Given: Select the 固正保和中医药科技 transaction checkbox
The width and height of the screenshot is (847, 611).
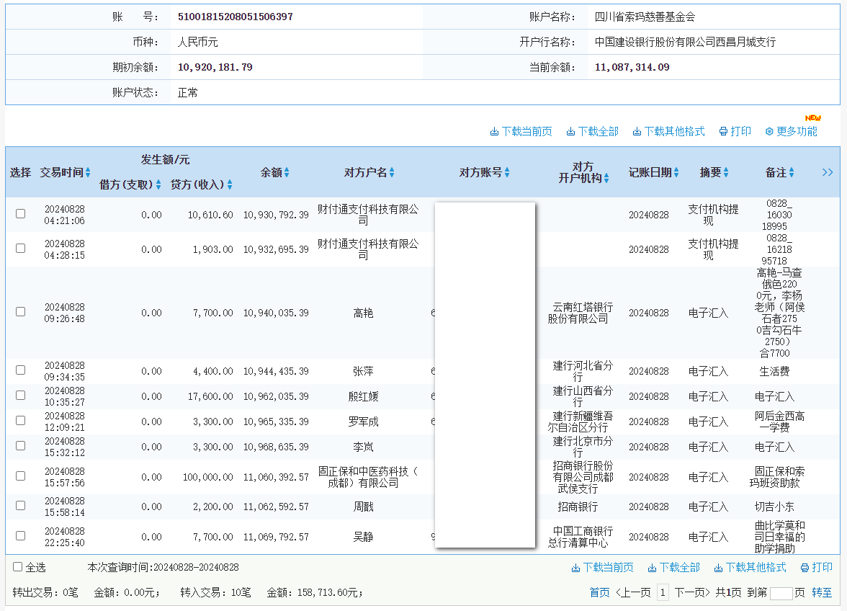Looking at the screenshot, I should [x=20, y=476].
